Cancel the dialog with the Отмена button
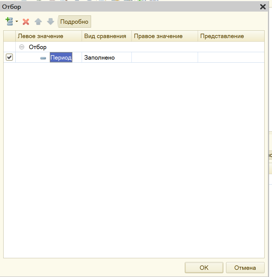This screenshot has width=272, height=277. tap(245, 268)
